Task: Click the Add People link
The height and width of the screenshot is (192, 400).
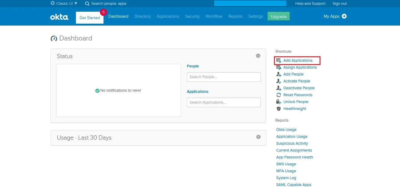Action: tap(293, 74)
